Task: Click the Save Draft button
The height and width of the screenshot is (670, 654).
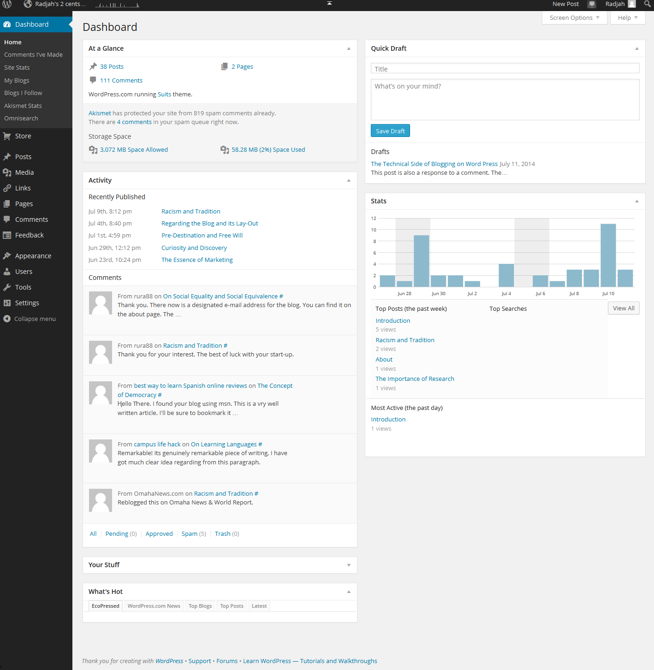Action: [x=390, y=131]
